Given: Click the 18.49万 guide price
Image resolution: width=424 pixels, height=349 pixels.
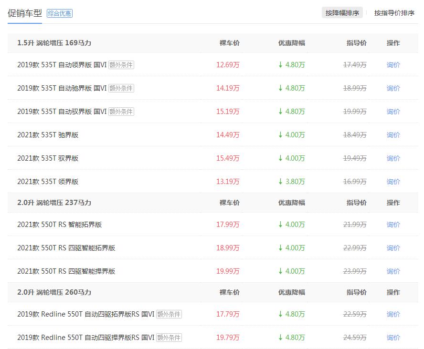Looking at the screenshot, I should click(355, 135).
